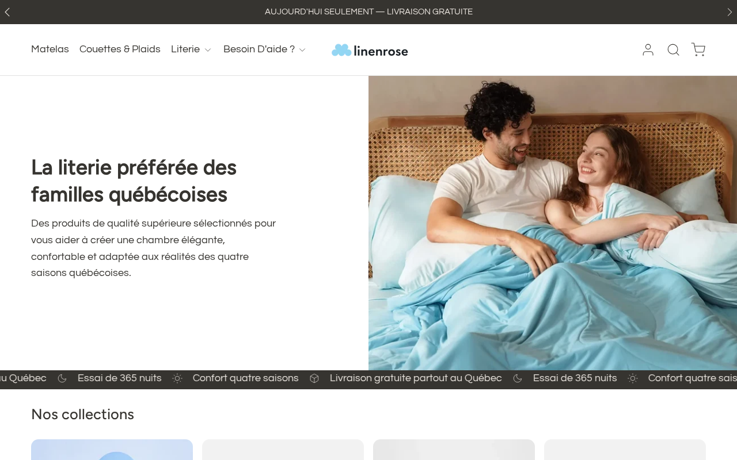Click the heading La literie préférée des familles québécoises
This screenshot has height=460, width=737.
pyautogui.click(x=134, y=181)
